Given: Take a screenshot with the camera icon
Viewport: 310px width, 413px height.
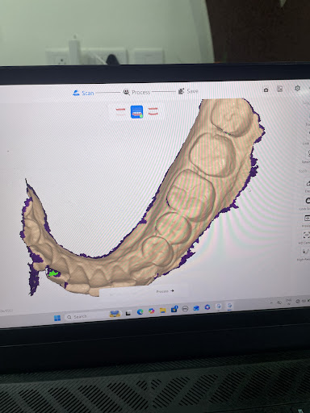Looking at the screenshot, I should [266, 90].
